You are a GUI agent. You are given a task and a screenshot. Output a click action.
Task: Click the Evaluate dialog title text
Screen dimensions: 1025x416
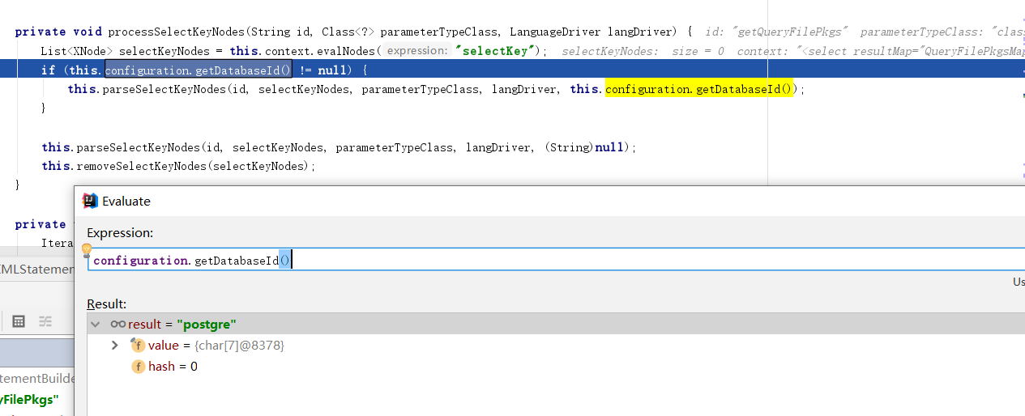126,201
